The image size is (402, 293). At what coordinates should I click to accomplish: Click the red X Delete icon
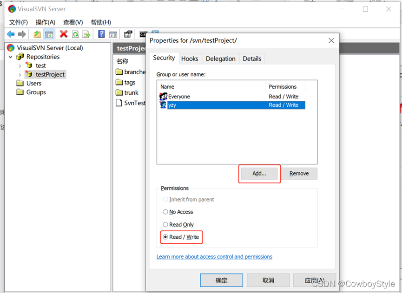(x=64, y=34)
